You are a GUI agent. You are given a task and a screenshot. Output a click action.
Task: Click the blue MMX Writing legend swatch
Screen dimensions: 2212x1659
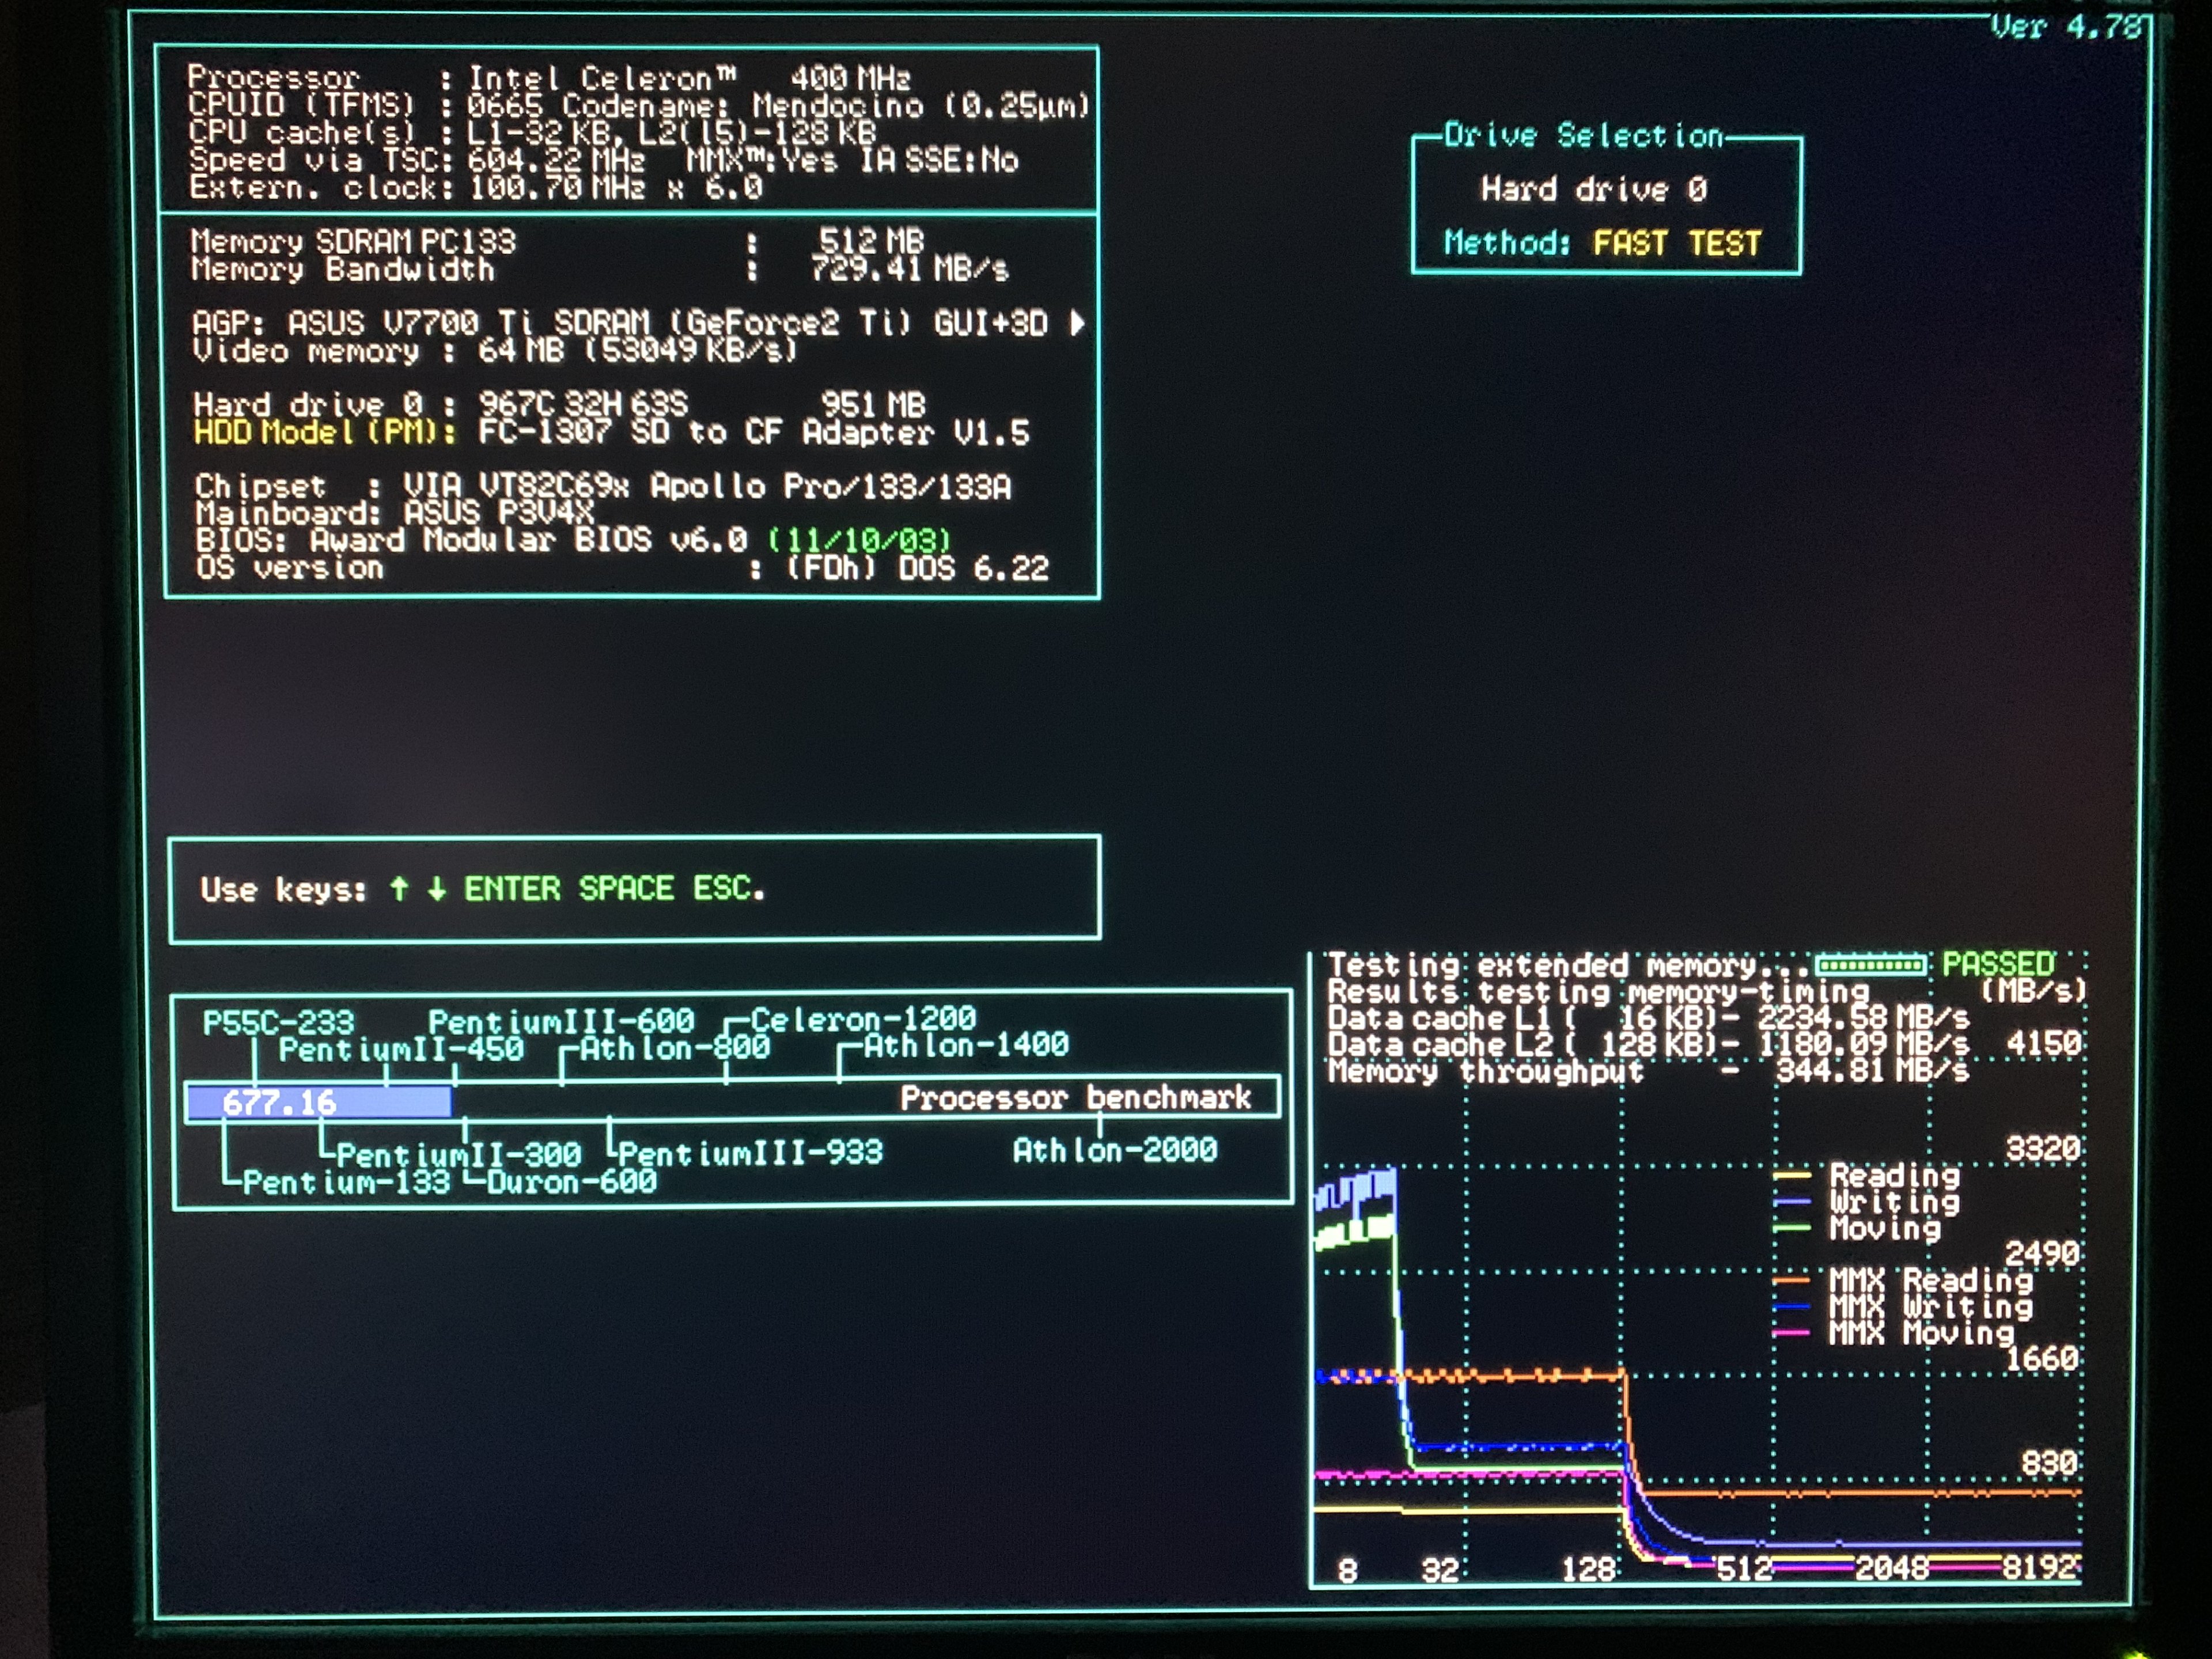(x=1792, y=1306)
